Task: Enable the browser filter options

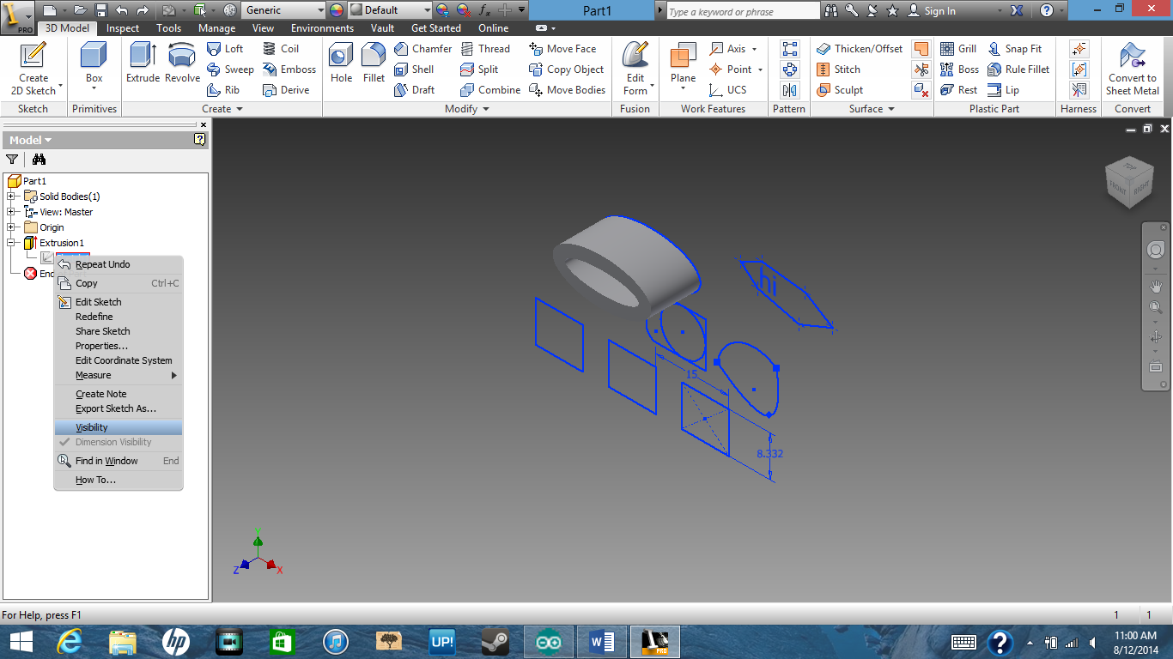Action: pos(12,160)
